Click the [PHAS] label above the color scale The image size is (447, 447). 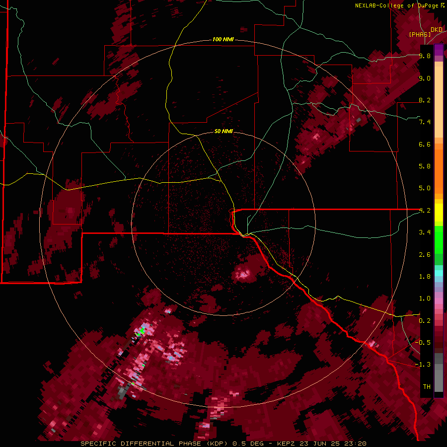click(420, 35)
